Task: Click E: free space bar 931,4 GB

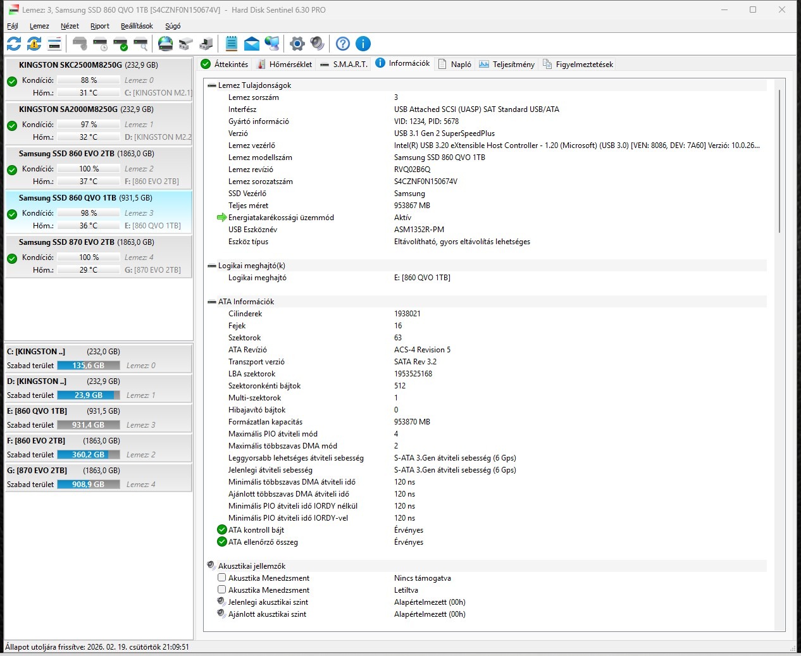Action: coord(89,424)
